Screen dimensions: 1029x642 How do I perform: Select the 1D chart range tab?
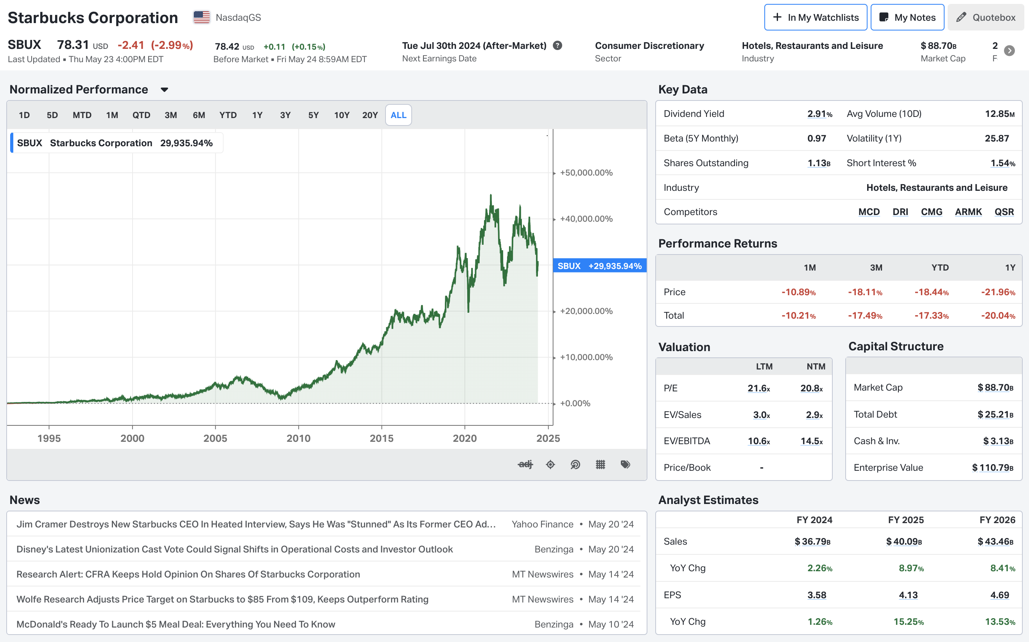pyautogui.click(x=24, y=115)
